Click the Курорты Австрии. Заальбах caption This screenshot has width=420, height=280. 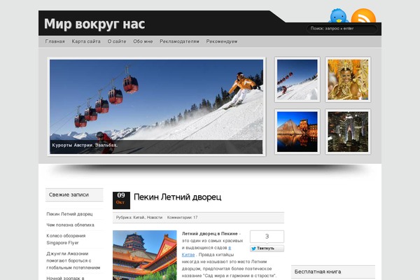[x=85, y=145]
